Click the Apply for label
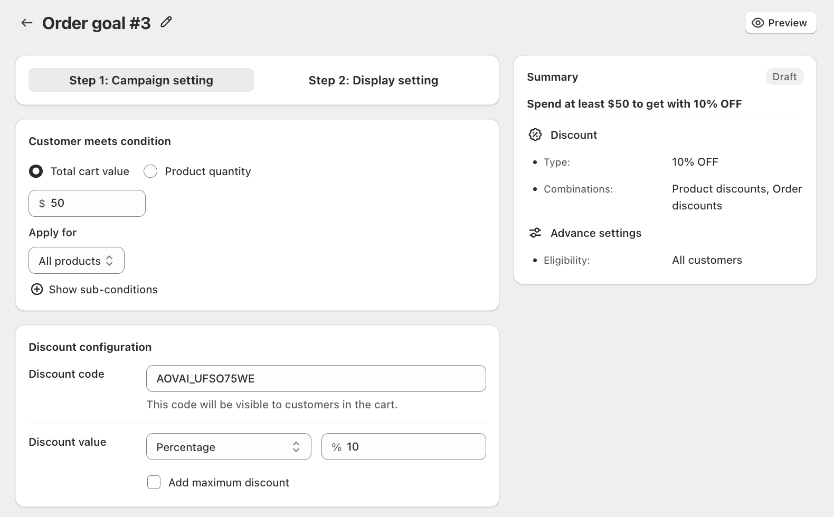Viewport: 834px width, 517px height. coord(53,233)
